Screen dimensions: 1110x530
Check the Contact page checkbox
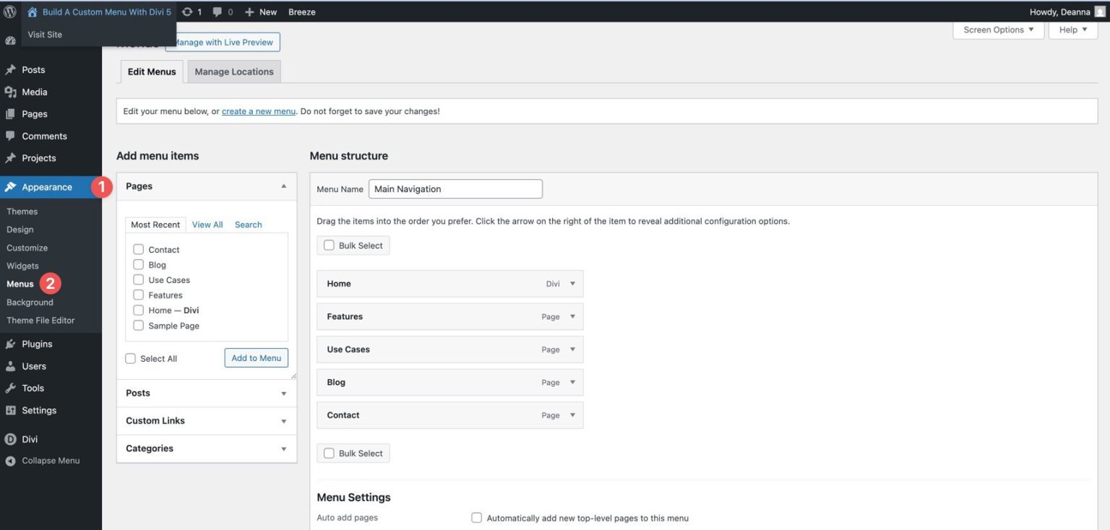pos(139,249)
